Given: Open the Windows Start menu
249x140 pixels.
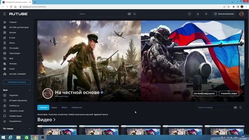Looking at the screenshot, I should [3, 137].
